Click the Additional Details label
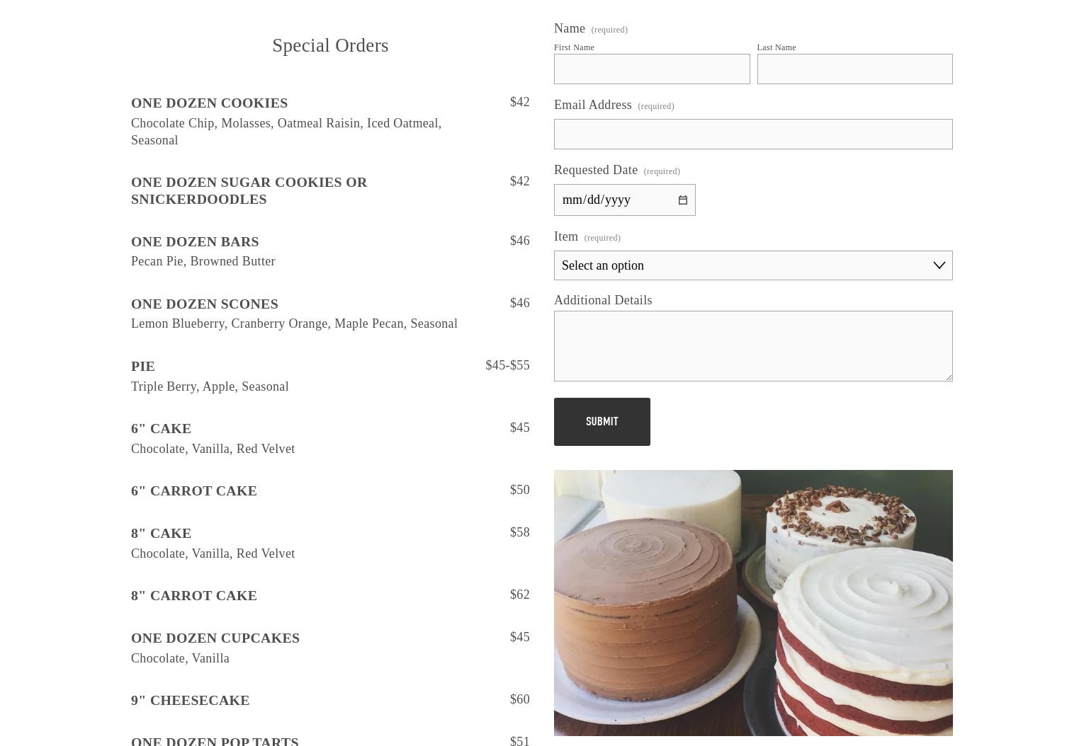 coord(603,300)
